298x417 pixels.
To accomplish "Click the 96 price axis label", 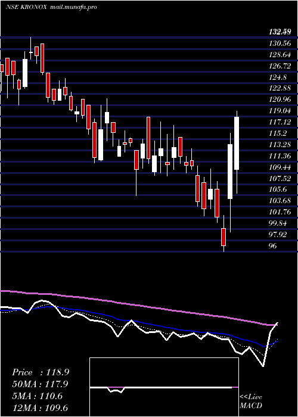I will point(273,246).
